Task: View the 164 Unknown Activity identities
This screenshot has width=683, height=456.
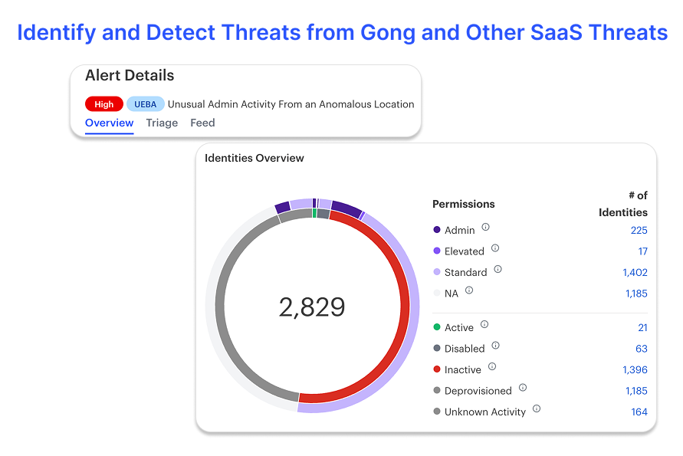Action: (x=639, y=412)
